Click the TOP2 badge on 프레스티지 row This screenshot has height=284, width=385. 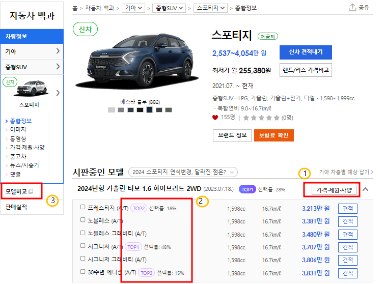[139, 208]
